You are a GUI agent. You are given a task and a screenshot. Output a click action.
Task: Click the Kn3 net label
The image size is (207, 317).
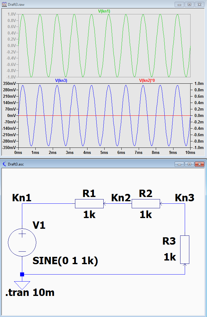(185, 198)
